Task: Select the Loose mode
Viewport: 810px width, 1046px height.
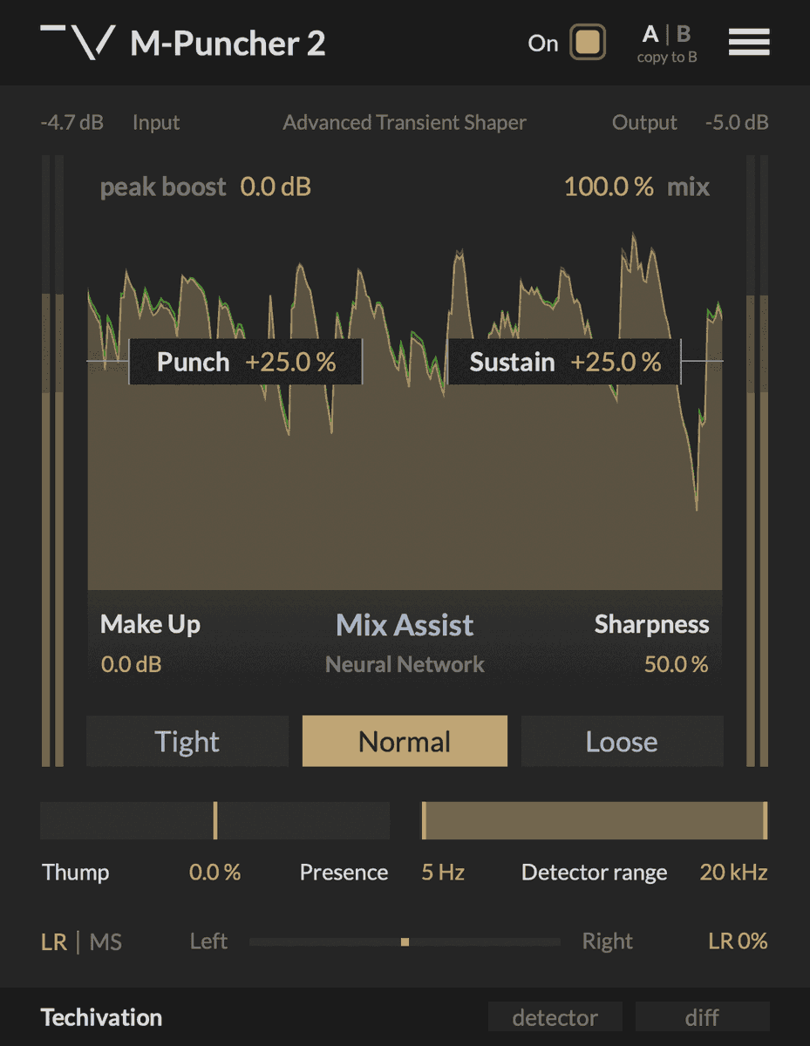Action: [x=622, y=742]
